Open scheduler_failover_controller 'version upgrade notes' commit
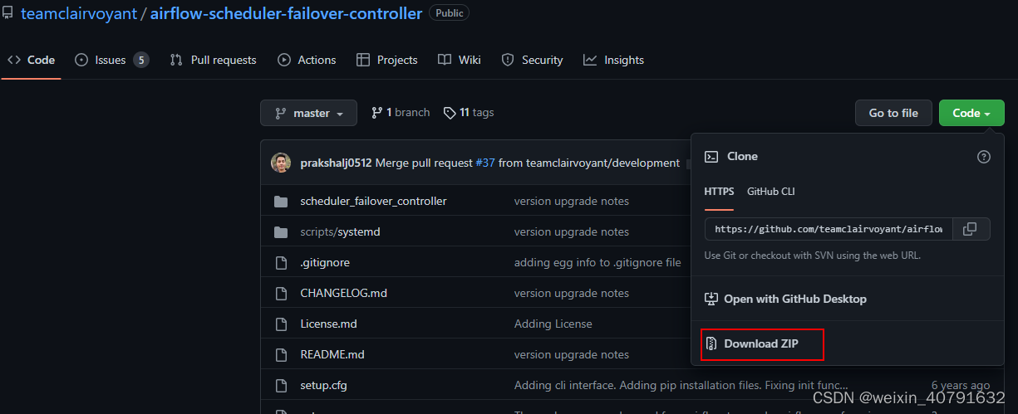This screenshot has width=1018, height=414. tap(572, 201)
